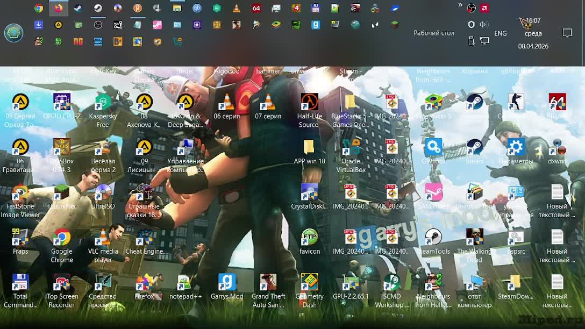Click the OBS tray icon
This screenshot has height=329, width=585.
click(471, 8)
